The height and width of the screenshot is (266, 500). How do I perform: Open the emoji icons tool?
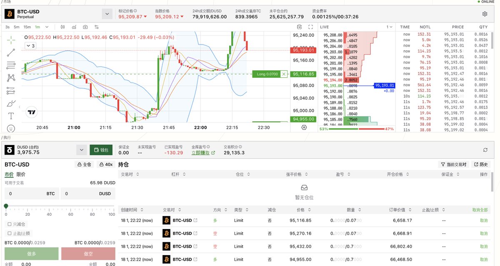[11, 128]
